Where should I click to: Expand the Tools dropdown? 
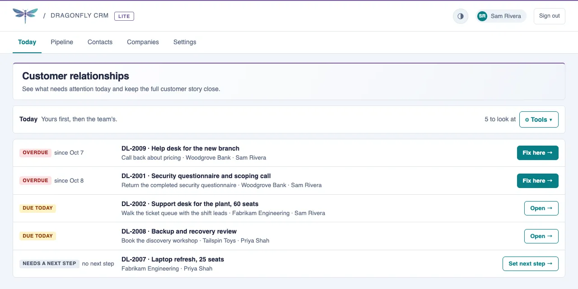click(x=539, y=119)
